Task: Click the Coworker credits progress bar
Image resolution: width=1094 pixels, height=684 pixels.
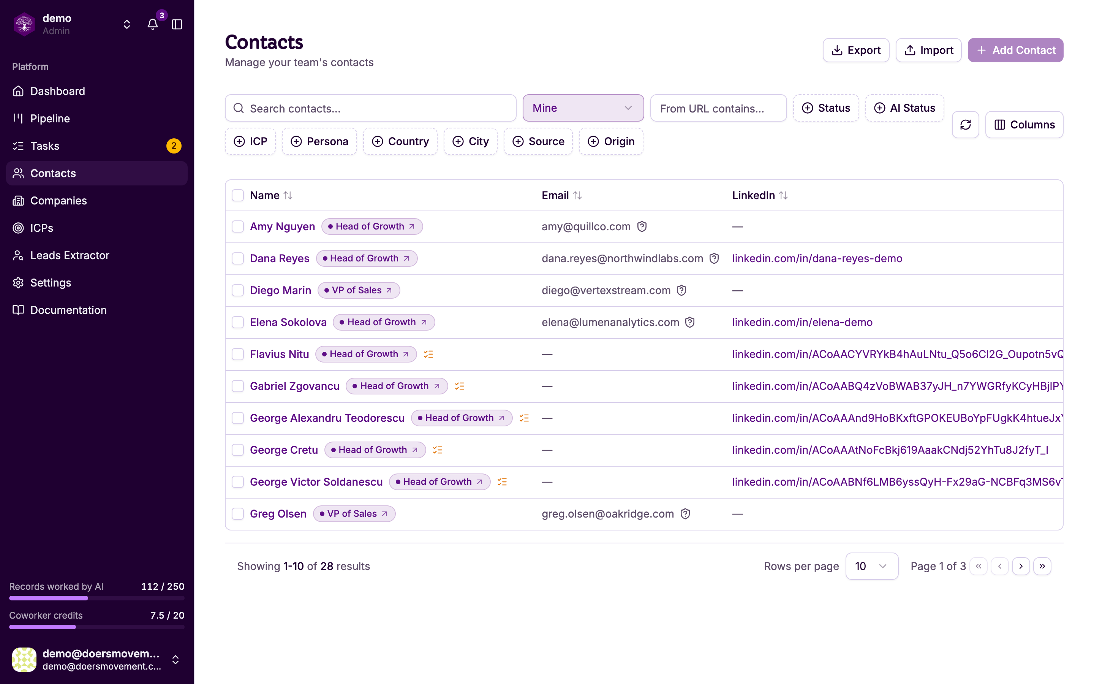Action: pos(97,627)
